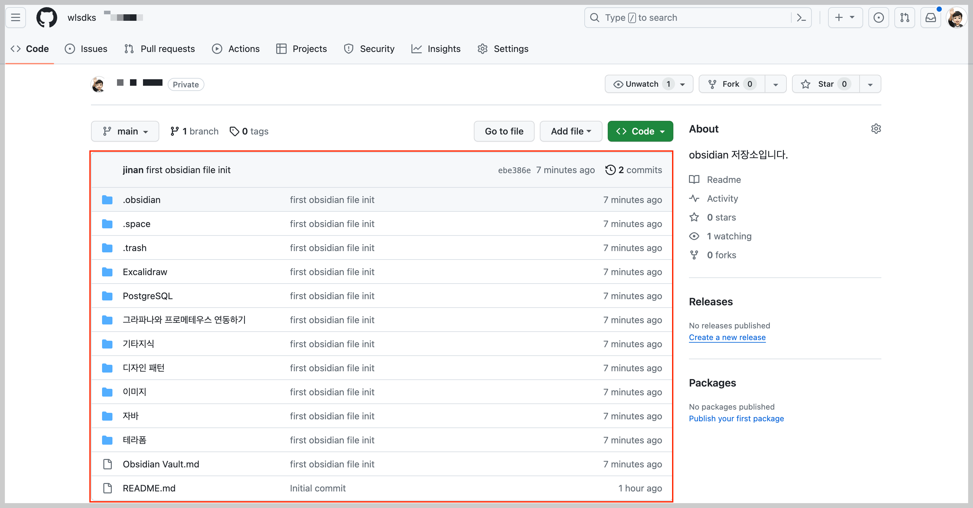Screen dimensions: 973x508
Task: Open user avatar profile menu
Action: 956,17
